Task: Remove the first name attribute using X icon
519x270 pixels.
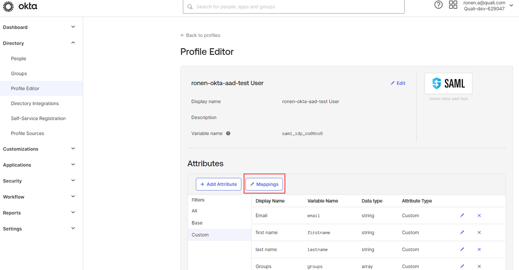Action: tap(479, 232)
